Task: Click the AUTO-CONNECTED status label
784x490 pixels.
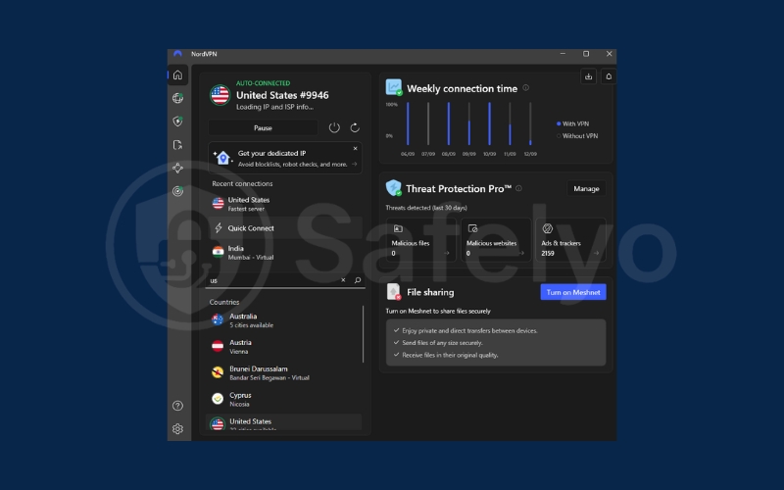Action: click(263, 83)
